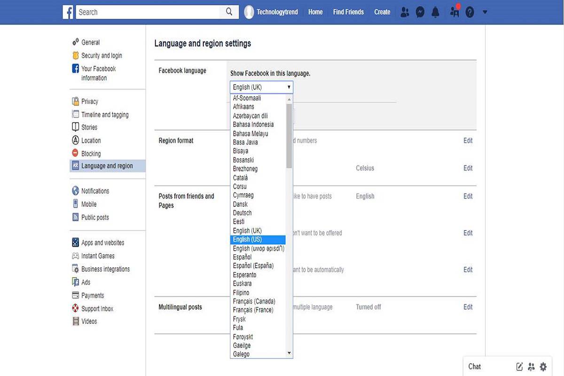
Task: Open Chat options gear icon
Action: [x=543, y=367]
